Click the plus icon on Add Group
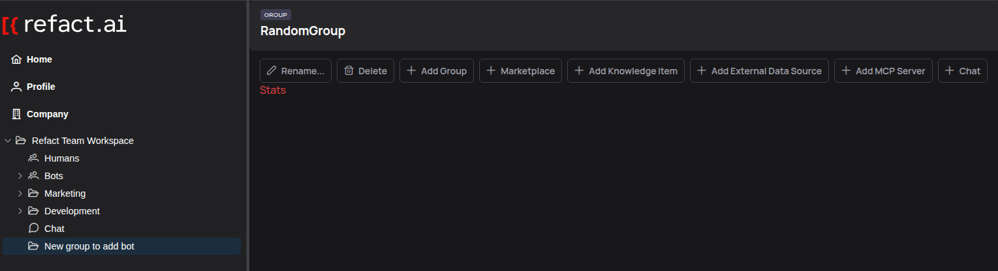The image size is (998, 271). [411, 71]
